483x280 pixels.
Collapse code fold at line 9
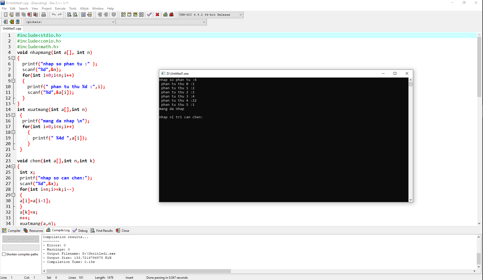(14, 81)
